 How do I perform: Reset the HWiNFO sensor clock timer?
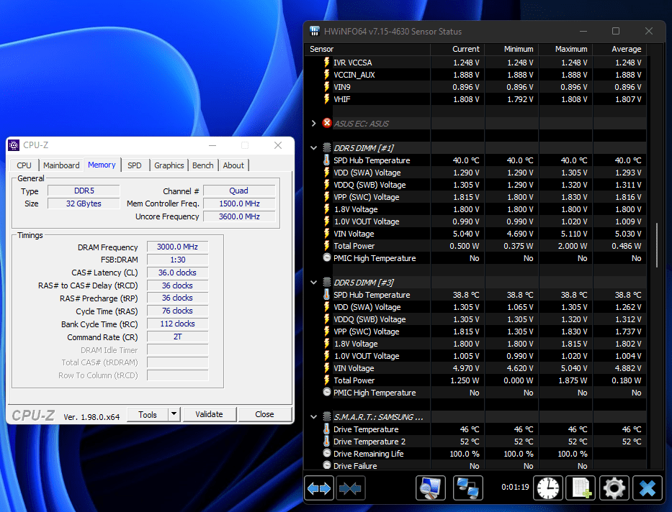(x=547, y=488)
